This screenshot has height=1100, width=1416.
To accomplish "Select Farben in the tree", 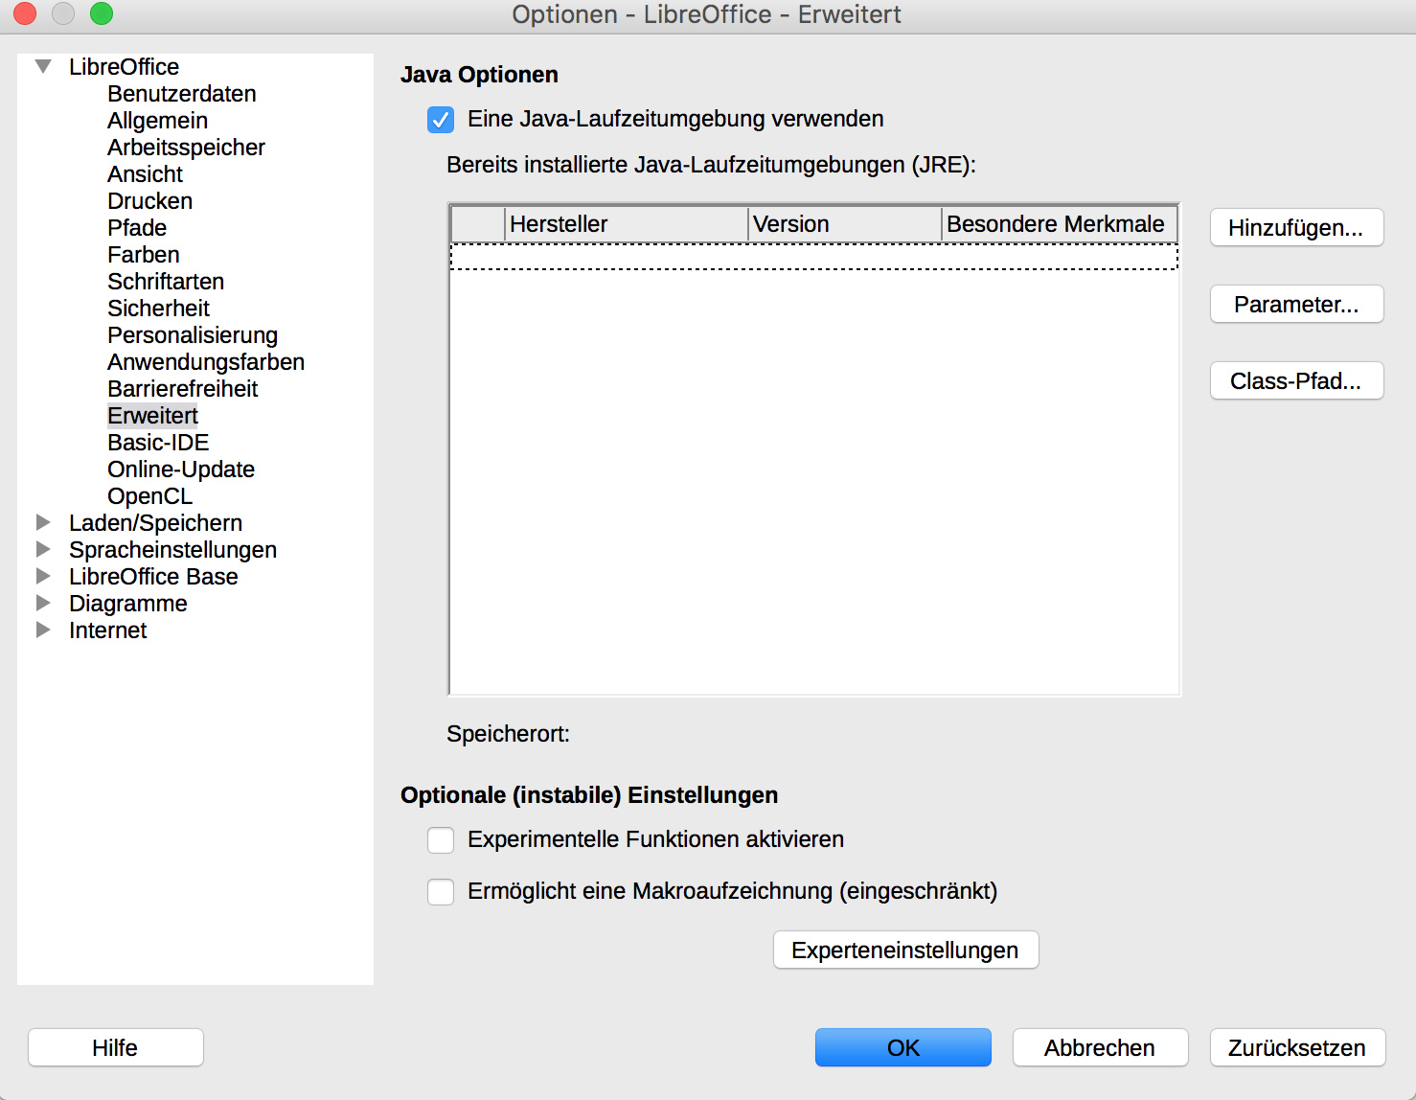I will pos(144,255).
